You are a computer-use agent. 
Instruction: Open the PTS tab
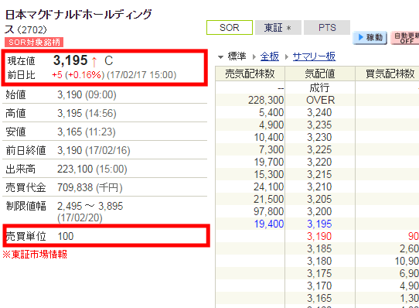tap(327, 28)
